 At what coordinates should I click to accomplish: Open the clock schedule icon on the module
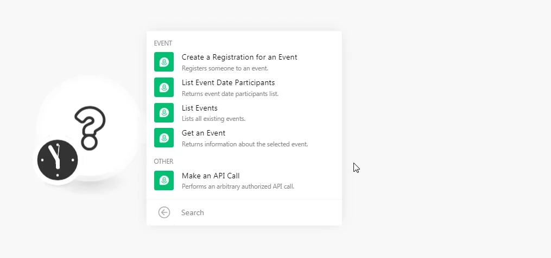58,160
